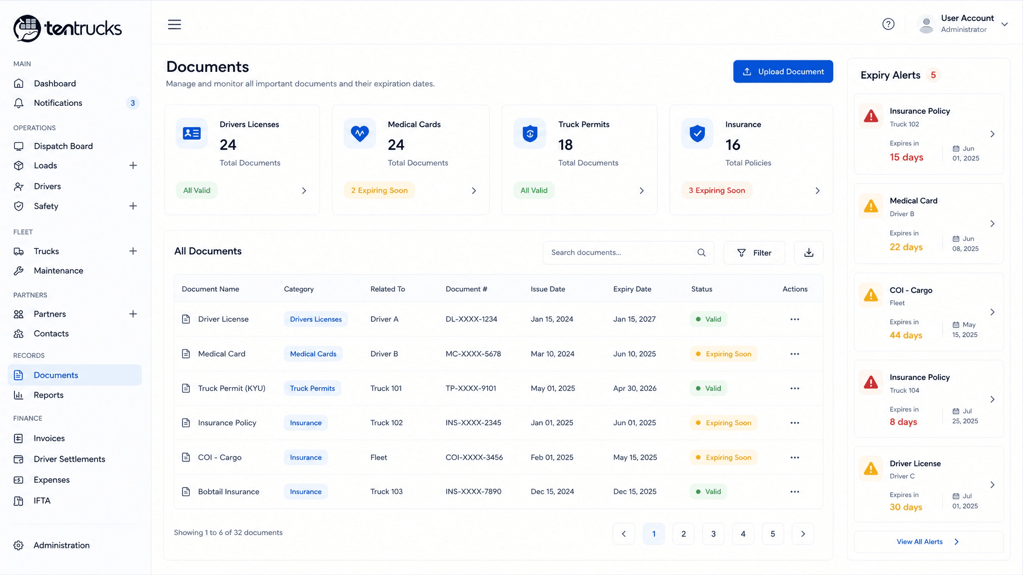Click the Upload Document button
This screenshot has width=1023, height=575.
click(783, 71)
